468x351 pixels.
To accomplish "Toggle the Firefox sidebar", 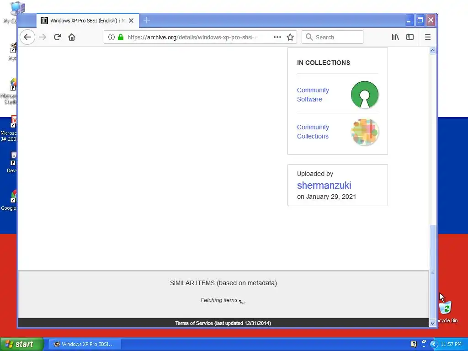I will click(410, 37).
